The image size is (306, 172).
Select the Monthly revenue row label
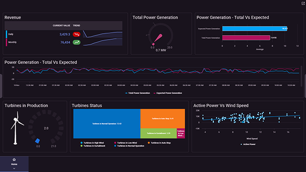(12, 42)
